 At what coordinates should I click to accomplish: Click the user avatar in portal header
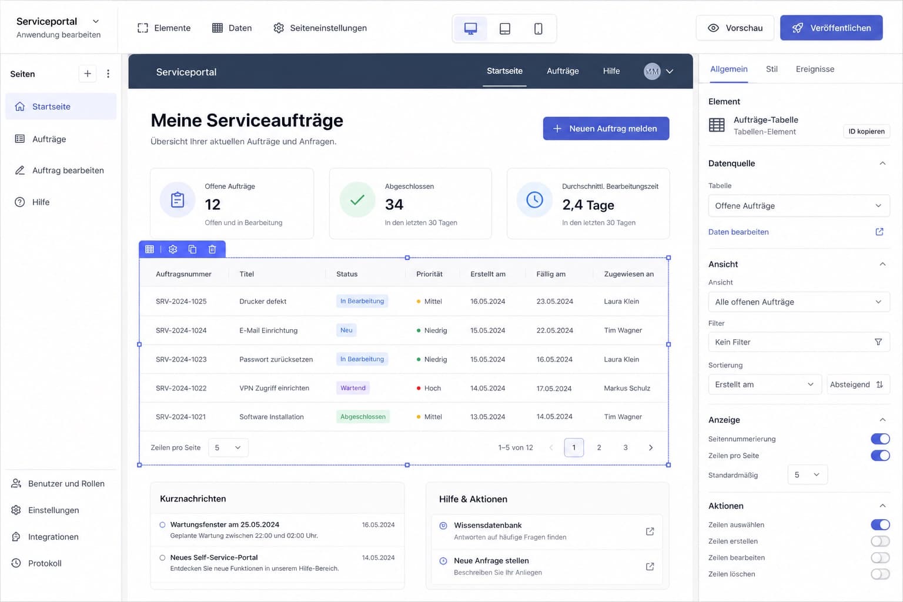coord(652,71)
